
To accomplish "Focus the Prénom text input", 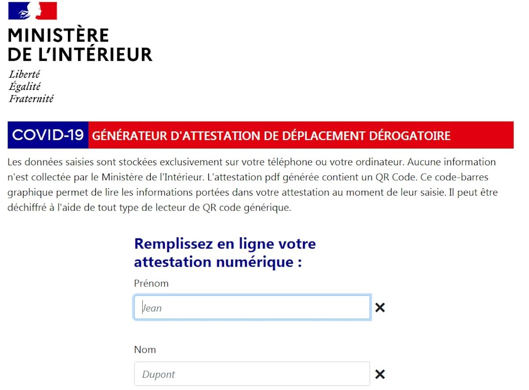I will point(252,308).
